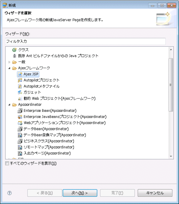Maximize the 新規 dialog window
The width and height of the screenshot is (179, 204).
tap(162, 6)
